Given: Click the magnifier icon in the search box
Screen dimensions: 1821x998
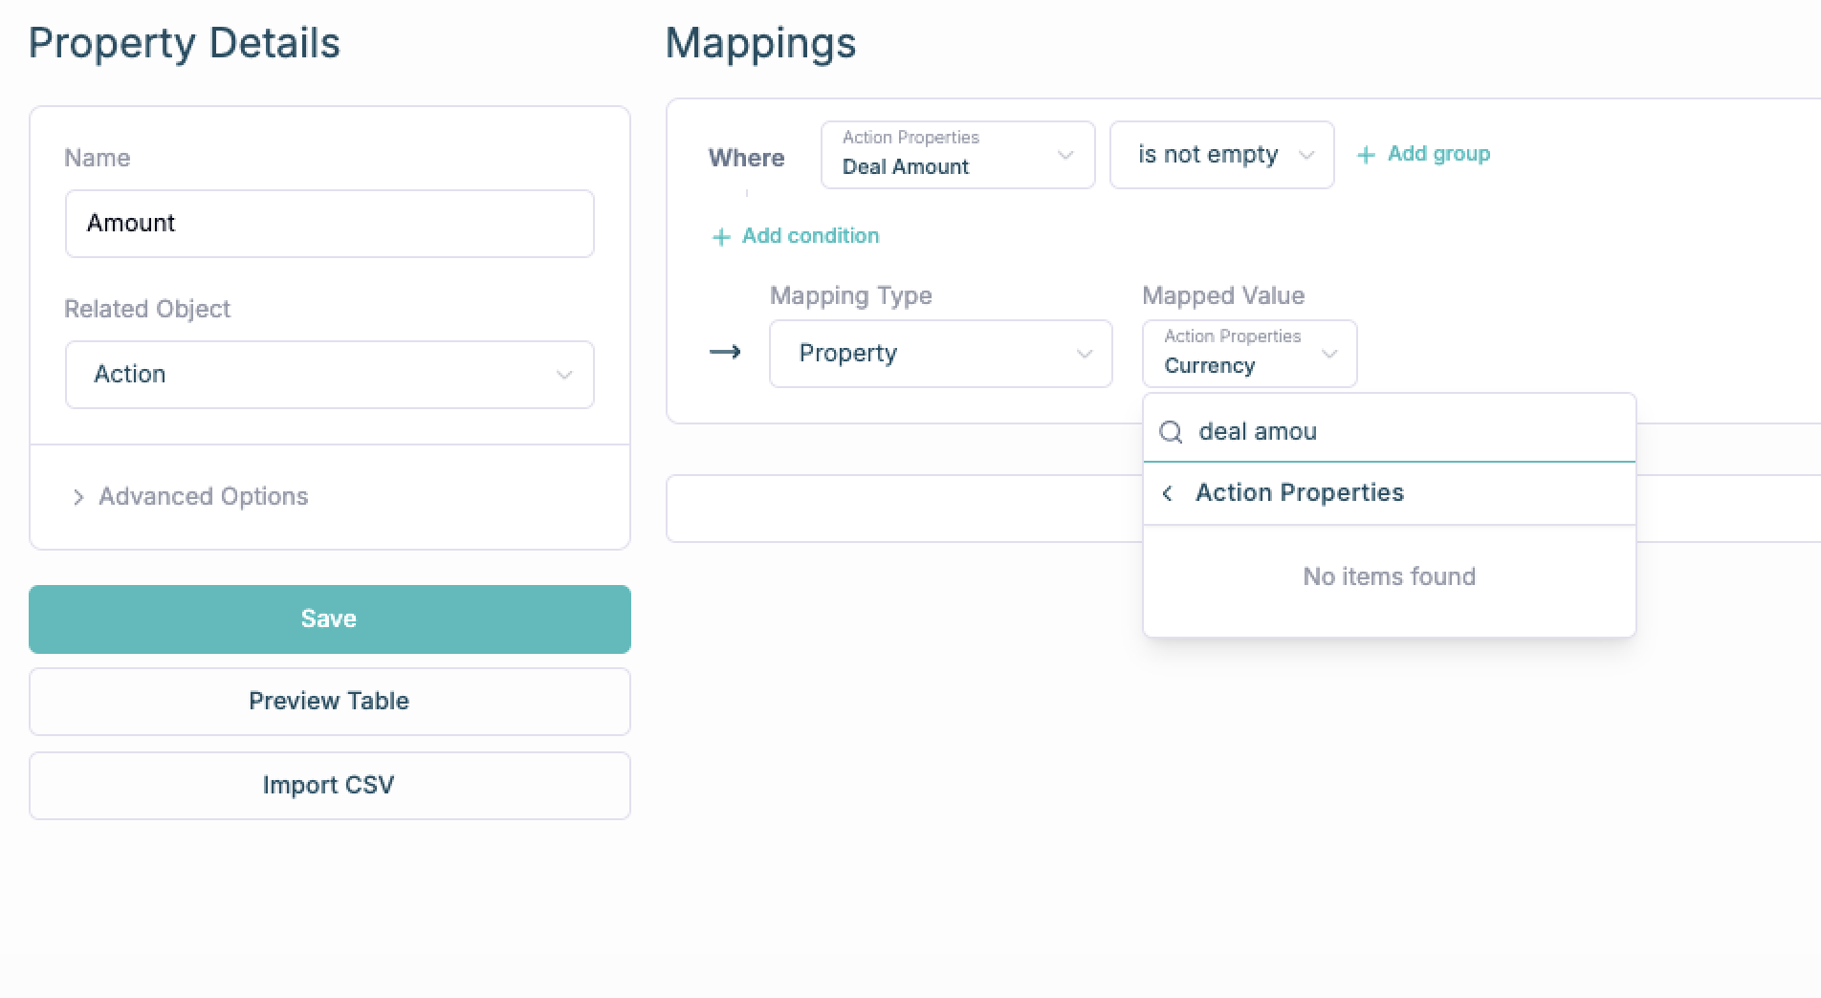Looking at the screenshot, I should pyautogui.click(x=1171, y=432).
